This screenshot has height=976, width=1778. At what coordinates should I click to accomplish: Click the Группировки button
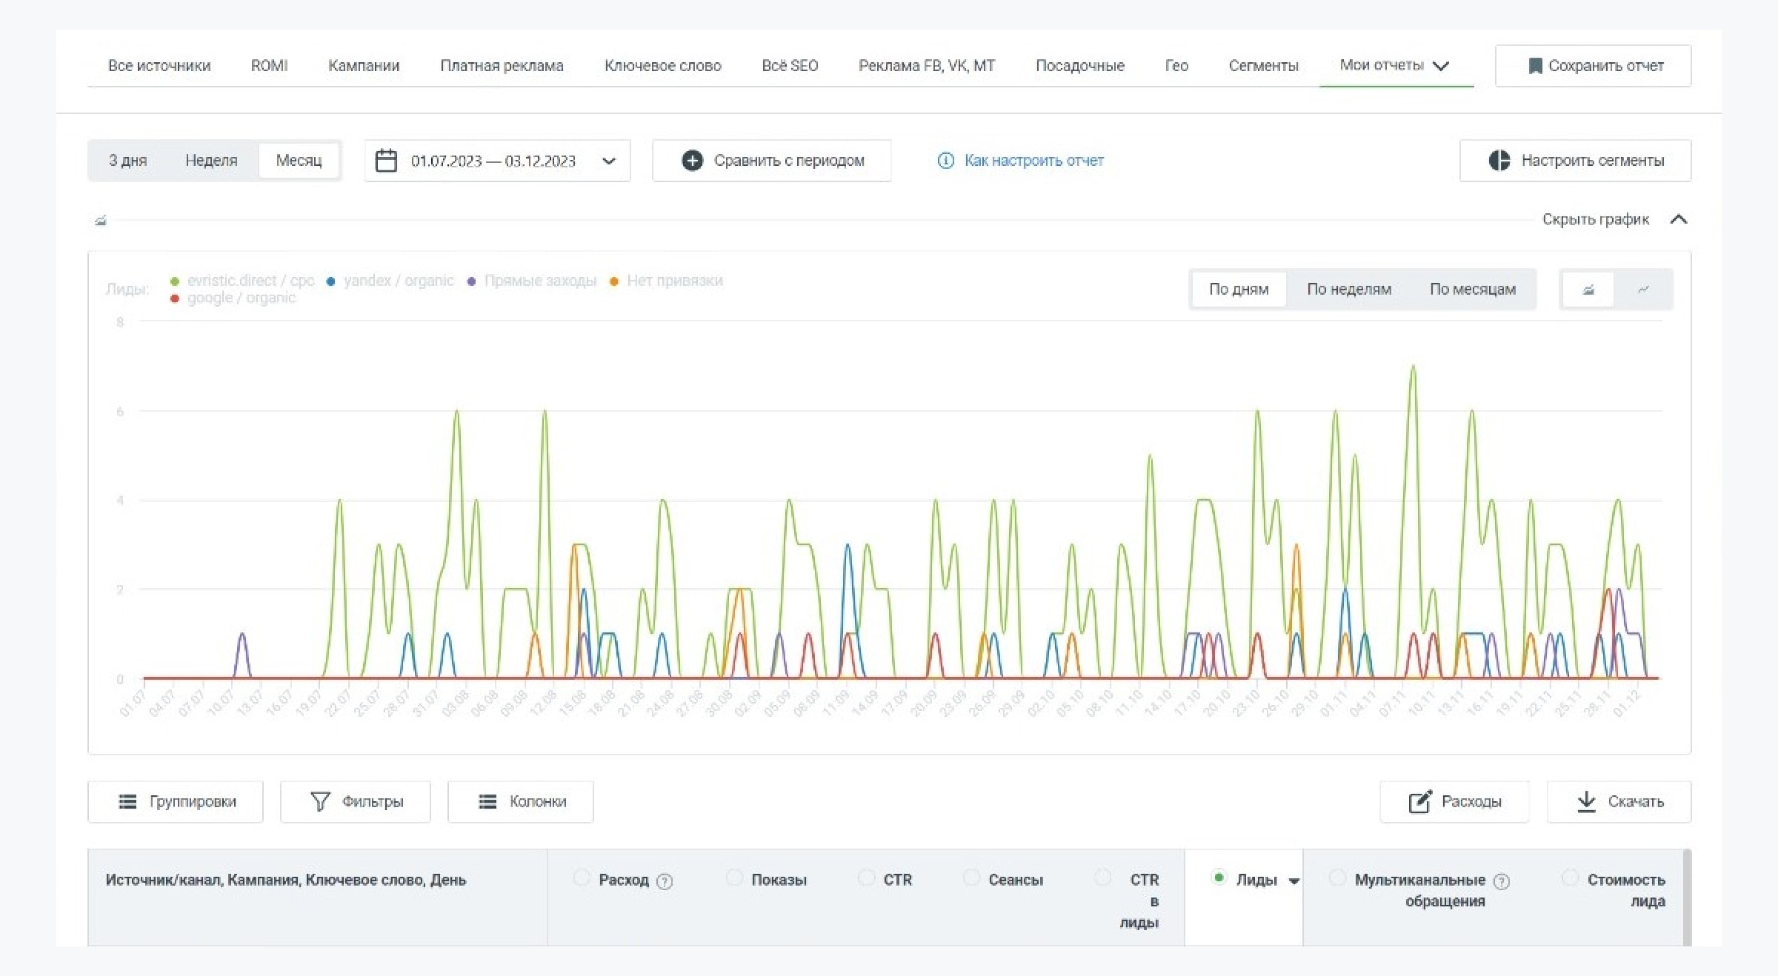click(176, 801)
